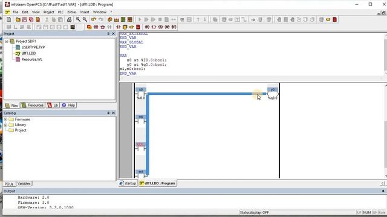
Task: Select Resource.WL in project tree
Action: (x=32, y=59)
